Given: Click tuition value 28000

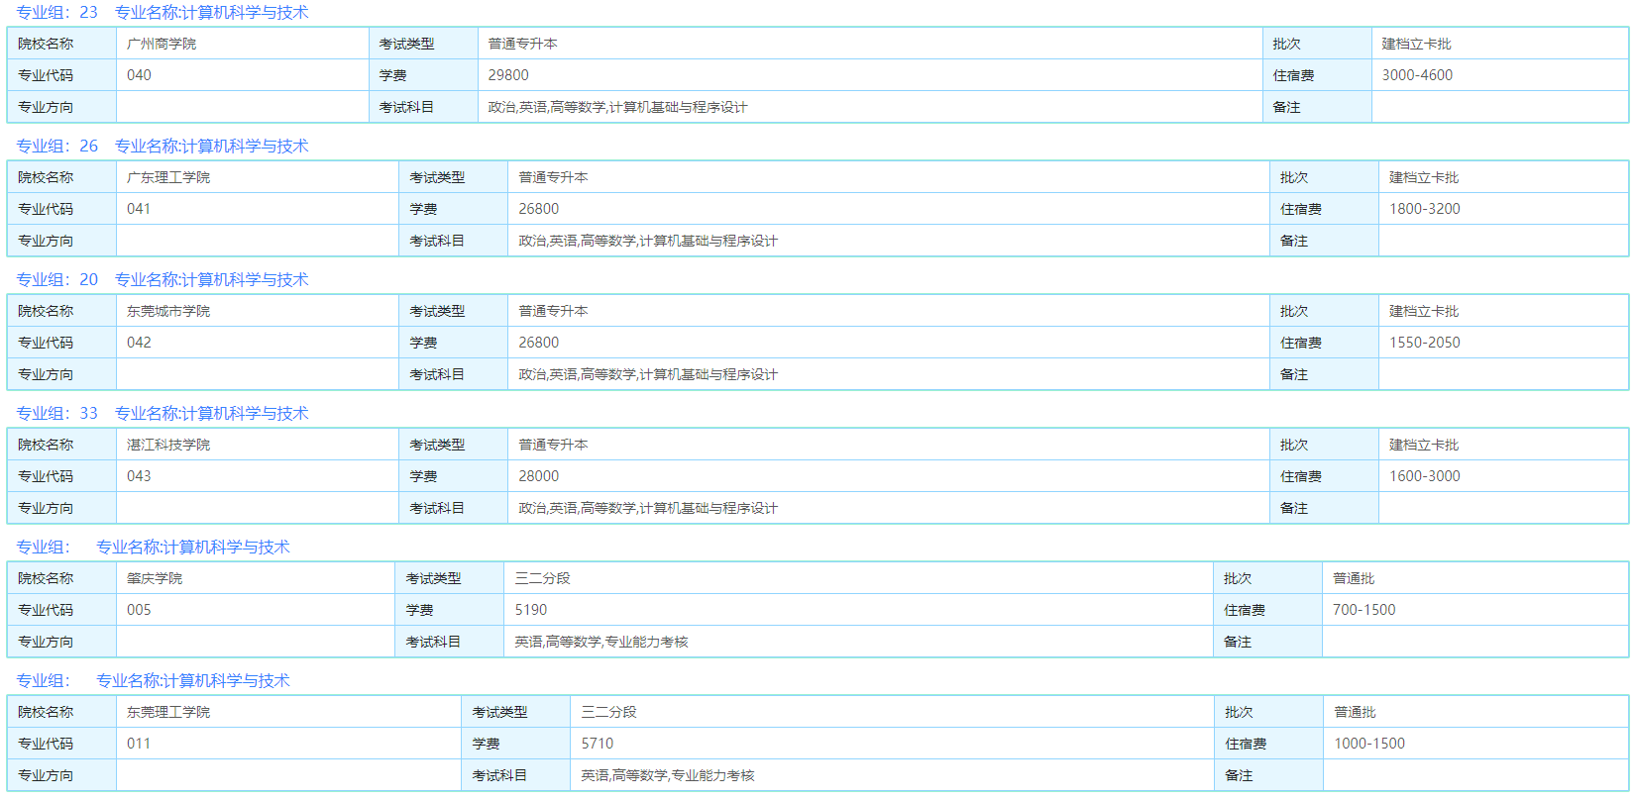Looking at the screenshot, I should pos(539,476).
